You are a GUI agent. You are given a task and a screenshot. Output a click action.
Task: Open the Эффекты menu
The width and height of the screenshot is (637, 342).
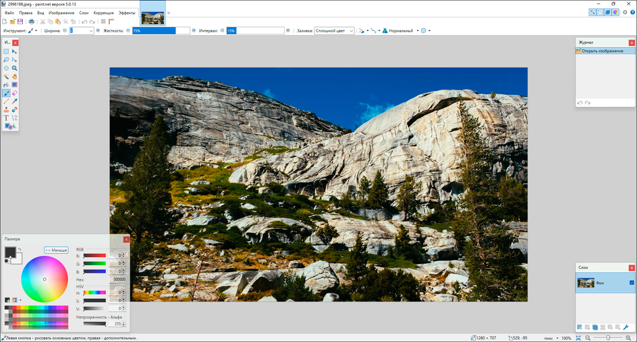tap(127, 13)
